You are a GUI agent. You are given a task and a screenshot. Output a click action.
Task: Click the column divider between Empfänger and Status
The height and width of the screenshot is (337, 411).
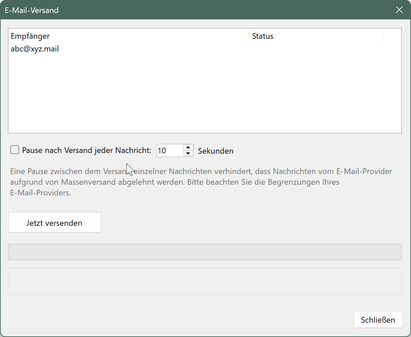tap(249, 36)
